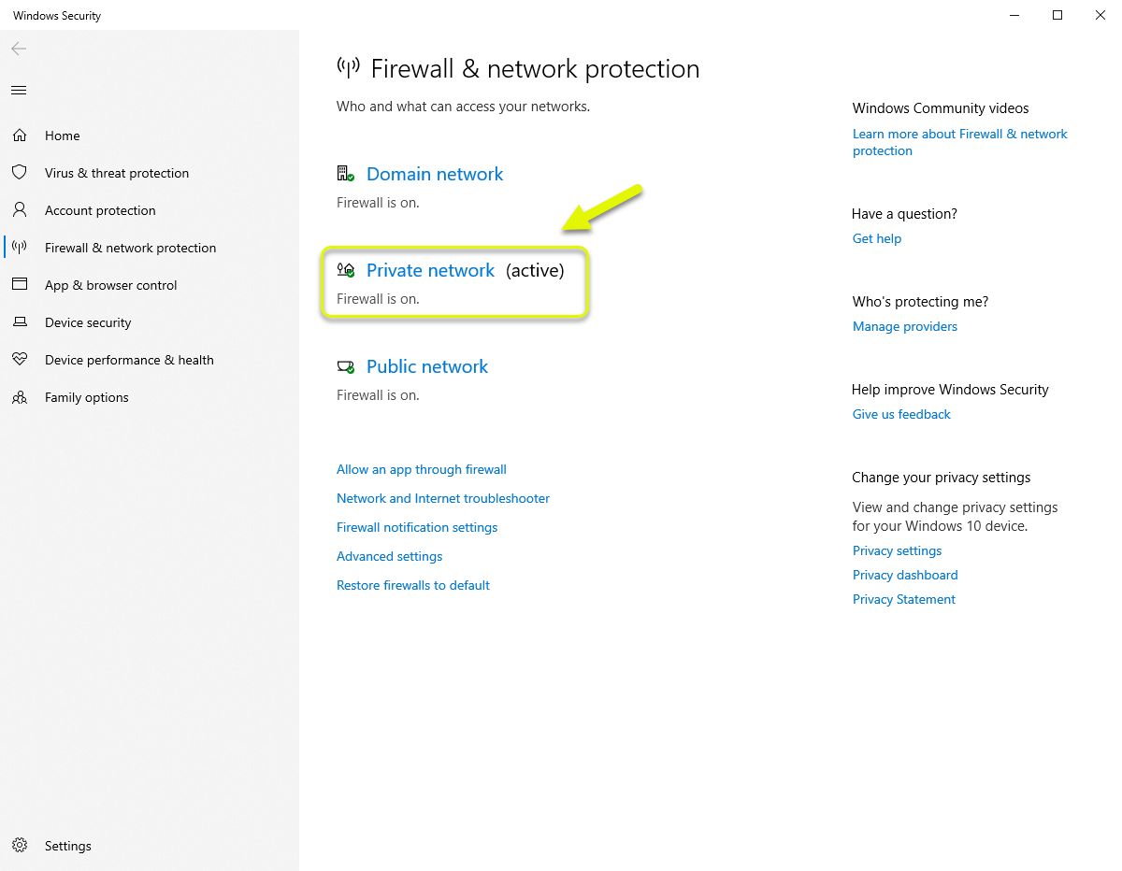Open Public network firewall settings
Screen dimensions: 1122x871
(426, 366)
